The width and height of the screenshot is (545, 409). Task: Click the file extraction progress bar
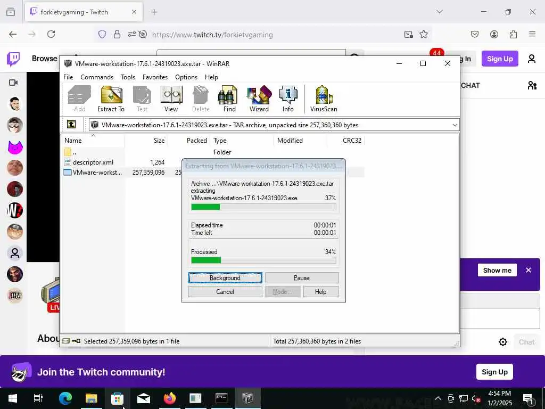click(263, 207)
